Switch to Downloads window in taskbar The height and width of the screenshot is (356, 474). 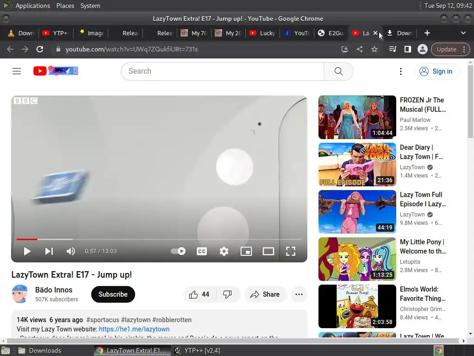coord(40,350)
